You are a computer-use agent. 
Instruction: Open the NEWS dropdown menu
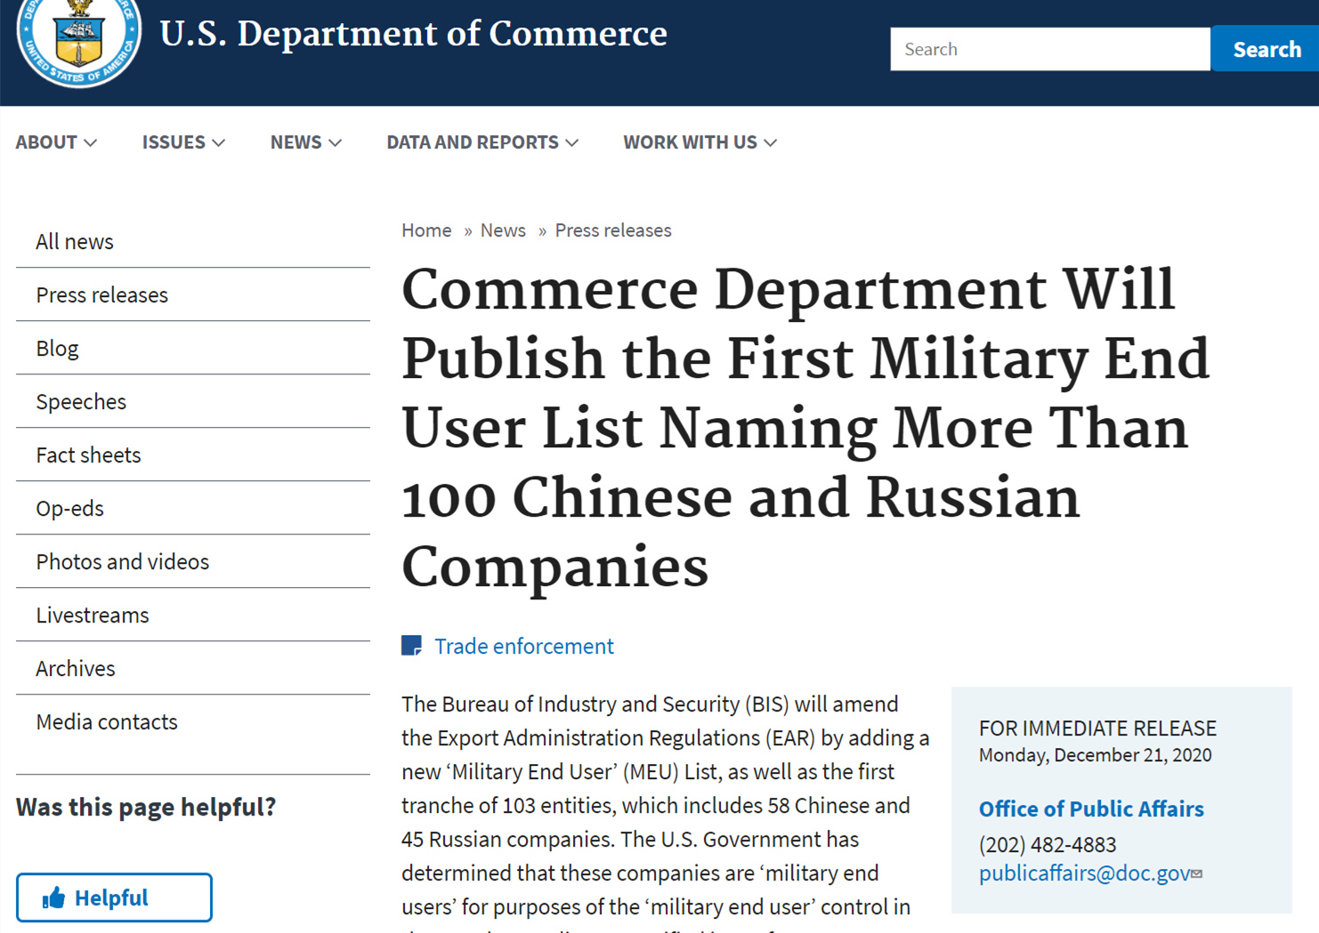[306, 142]
